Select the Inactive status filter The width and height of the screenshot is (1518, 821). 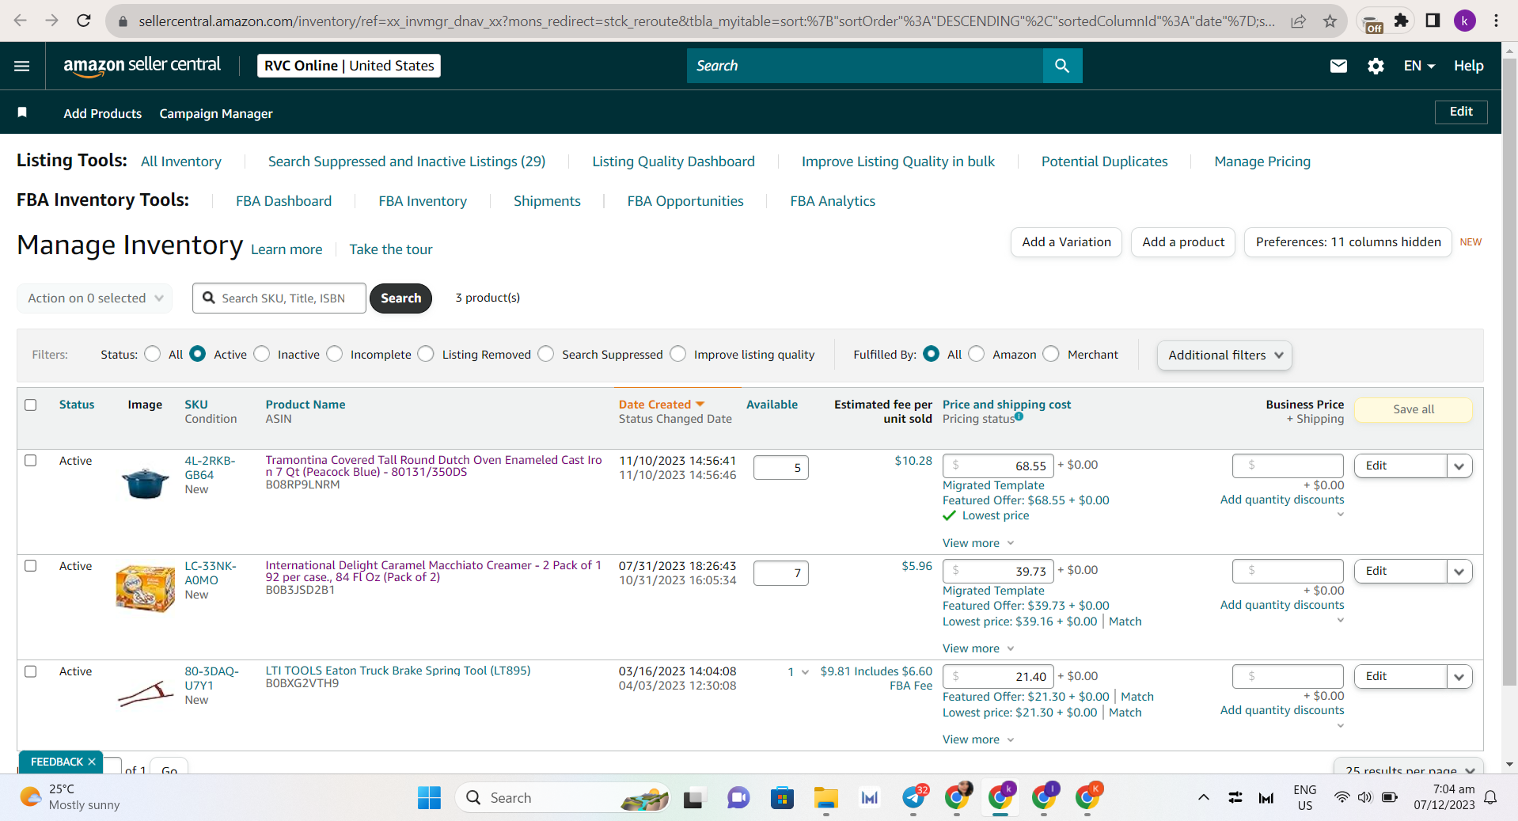262,354
